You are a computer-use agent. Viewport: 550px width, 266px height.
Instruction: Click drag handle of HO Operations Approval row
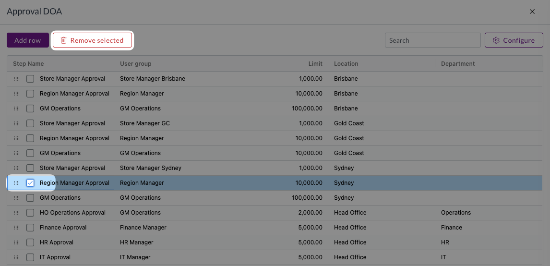[x=17, y=213]
